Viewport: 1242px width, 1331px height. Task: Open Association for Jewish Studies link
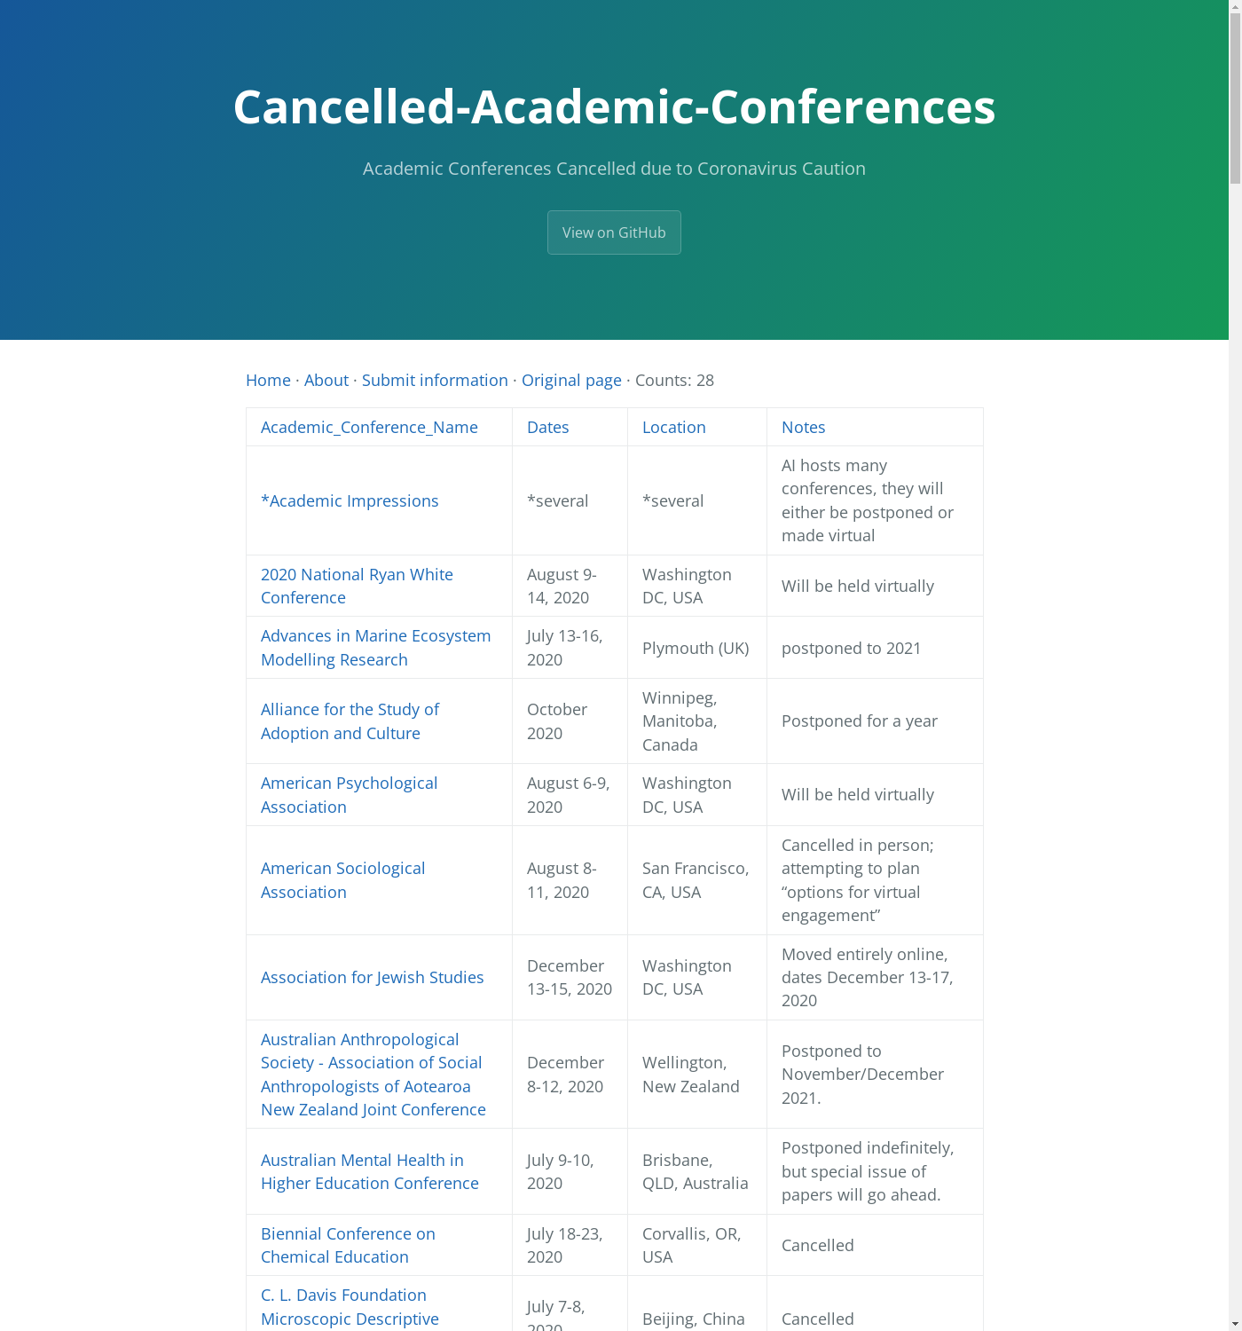pos(372,977)
